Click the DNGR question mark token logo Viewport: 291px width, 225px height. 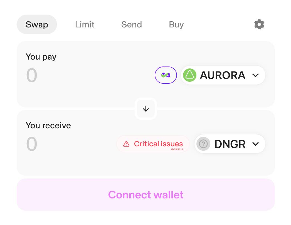tap(203, 144)
